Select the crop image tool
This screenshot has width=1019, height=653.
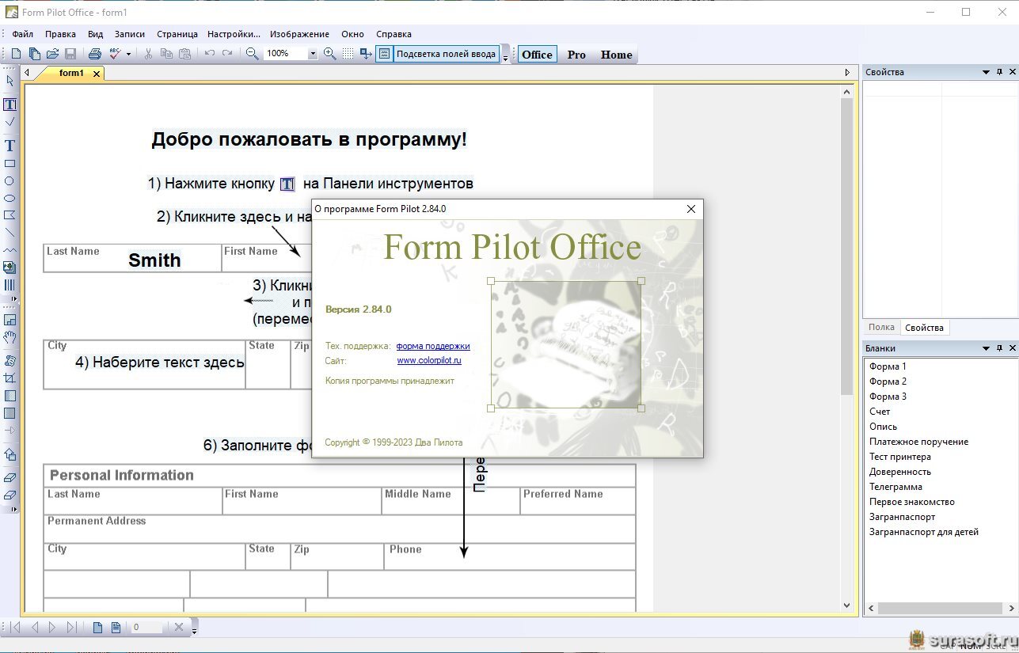click(x=10, y=378)
